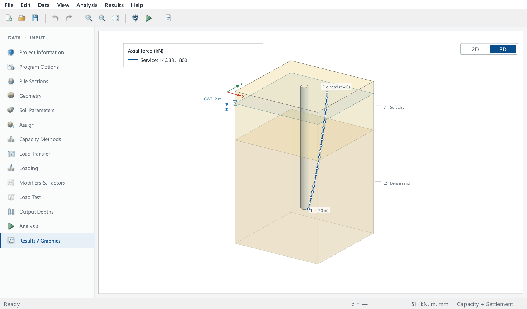Screen dimensions: 527x309
Task: Select the Analysis sidebar item
Action: click(x=47, y=226)
